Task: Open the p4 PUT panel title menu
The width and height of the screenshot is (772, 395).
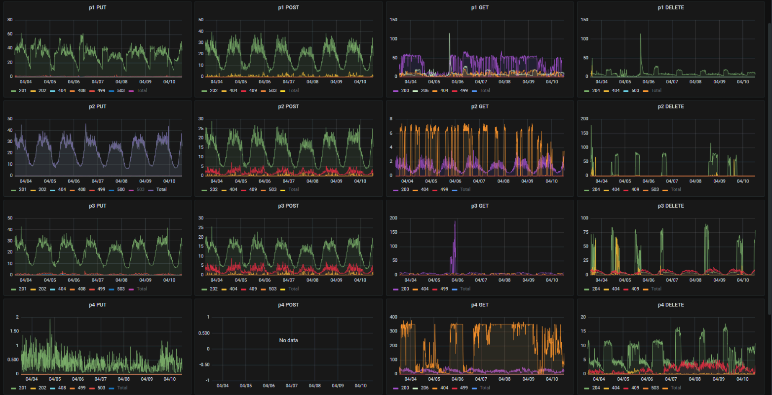Action: (98, 305)
